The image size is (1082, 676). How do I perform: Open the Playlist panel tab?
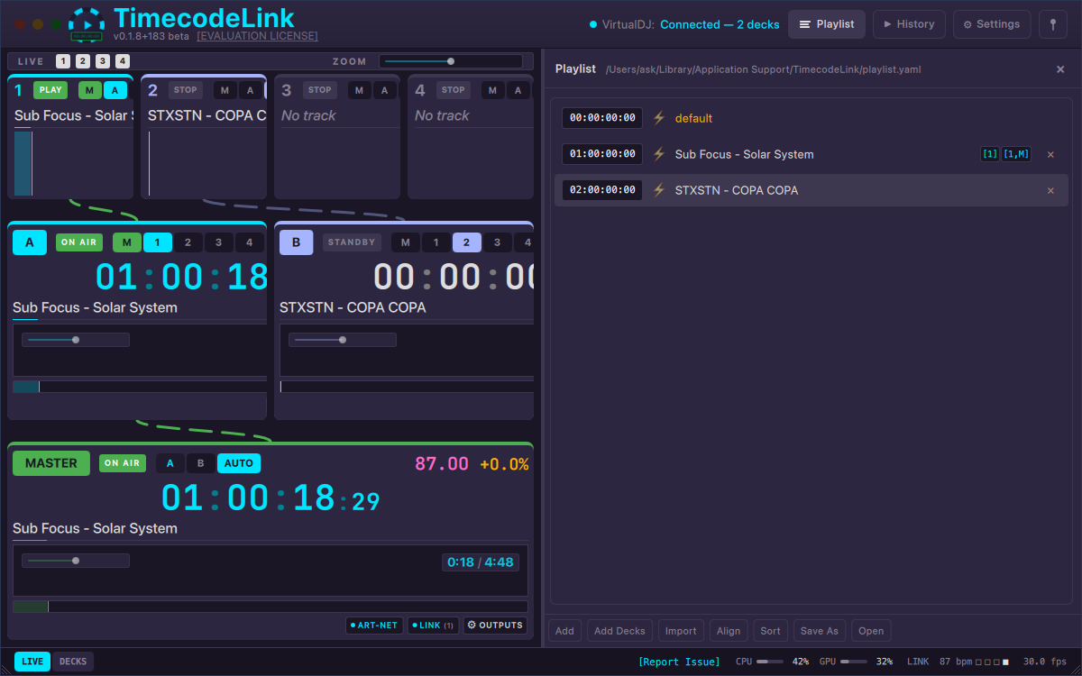pos(827,24)
